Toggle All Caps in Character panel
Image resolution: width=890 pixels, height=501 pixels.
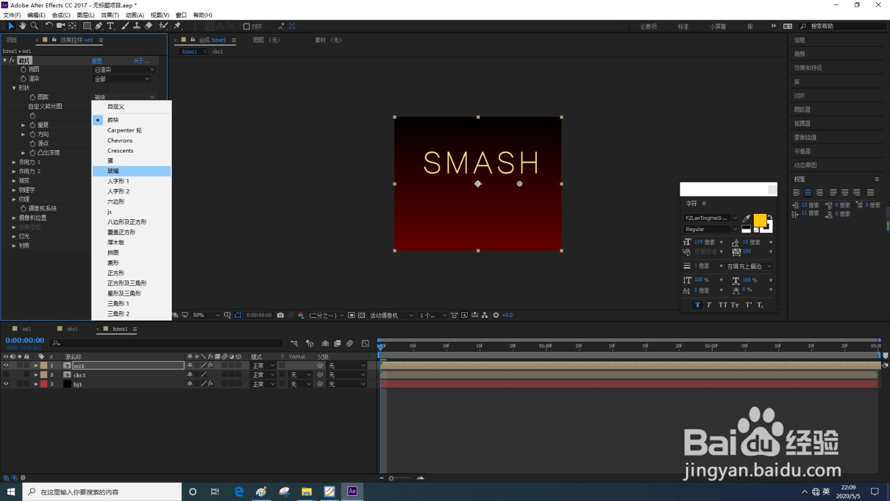coord(723,304)
